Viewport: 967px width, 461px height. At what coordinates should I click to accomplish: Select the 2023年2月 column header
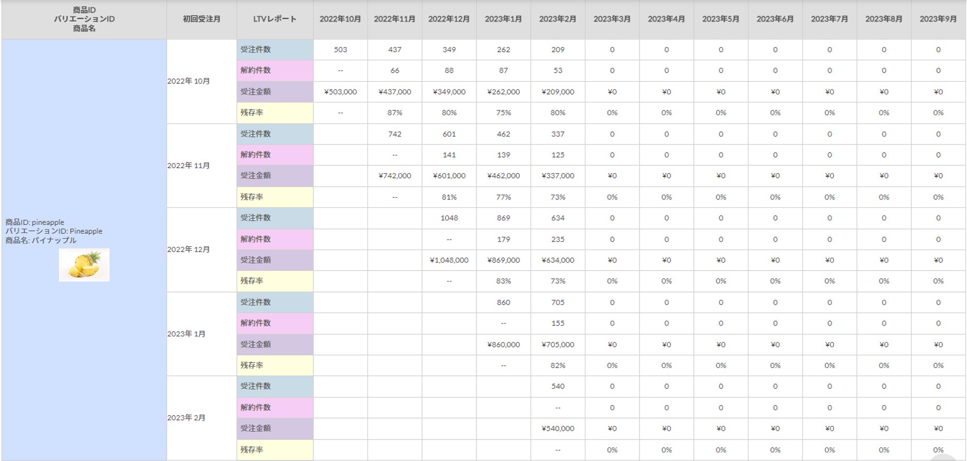[x=558, y=19]
